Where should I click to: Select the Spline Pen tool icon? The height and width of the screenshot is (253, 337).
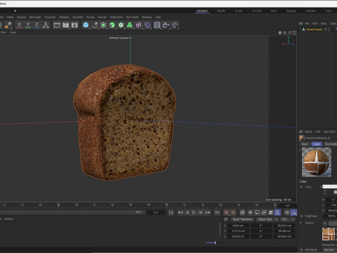pos(95,25)
